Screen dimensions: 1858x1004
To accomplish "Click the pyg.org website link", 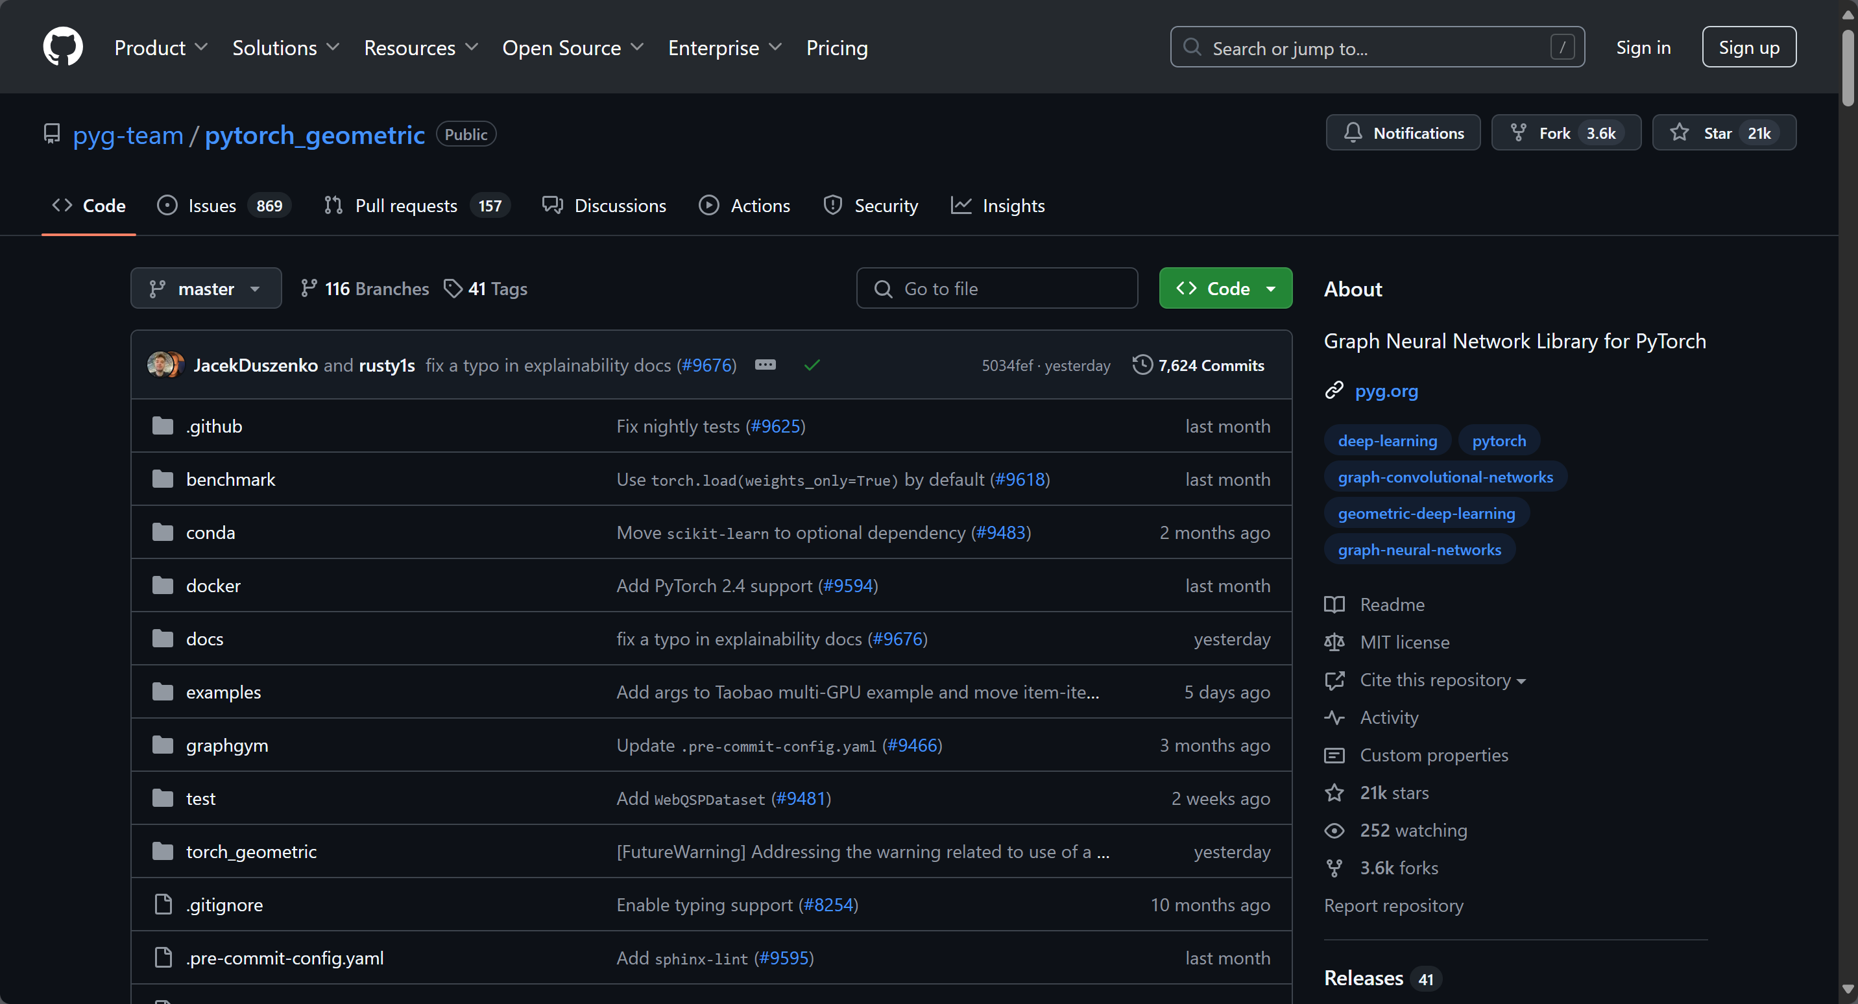I will coord(1386,390).
